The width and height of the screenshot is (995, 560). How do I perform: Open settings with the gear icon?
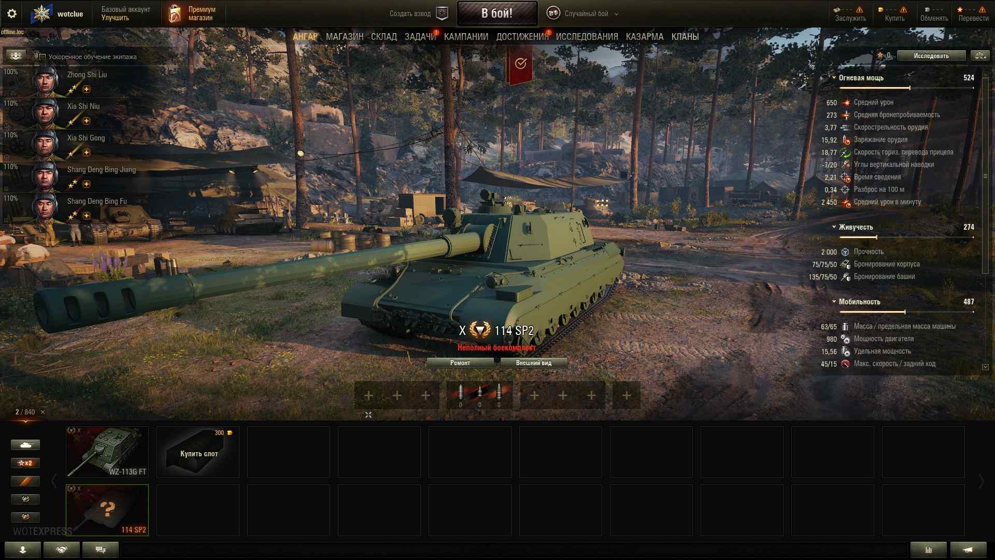click(12, 13)
